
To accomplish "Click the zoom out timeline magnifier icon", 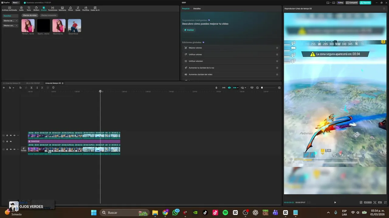I will coord(257,88).
